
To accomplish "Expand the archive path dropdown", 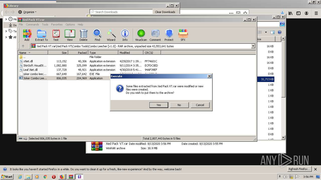I will click(x=253, y=46).
